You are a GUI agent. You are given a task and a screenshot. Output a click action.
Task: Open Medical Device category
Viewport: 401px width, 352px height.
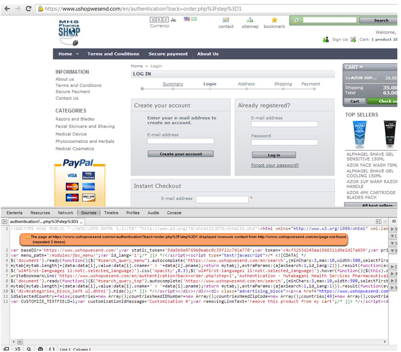click(71, 134)
